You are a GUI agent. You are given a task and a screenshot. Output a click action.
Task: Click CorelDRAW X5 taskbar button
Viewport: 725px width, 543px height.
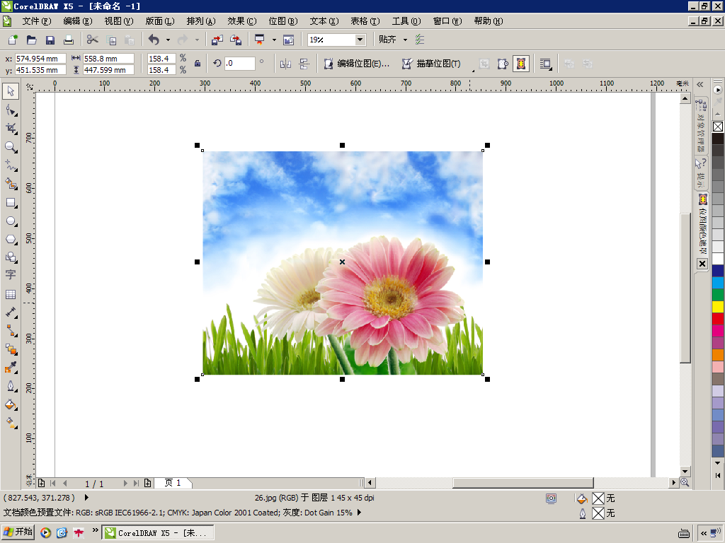[158, 533]
